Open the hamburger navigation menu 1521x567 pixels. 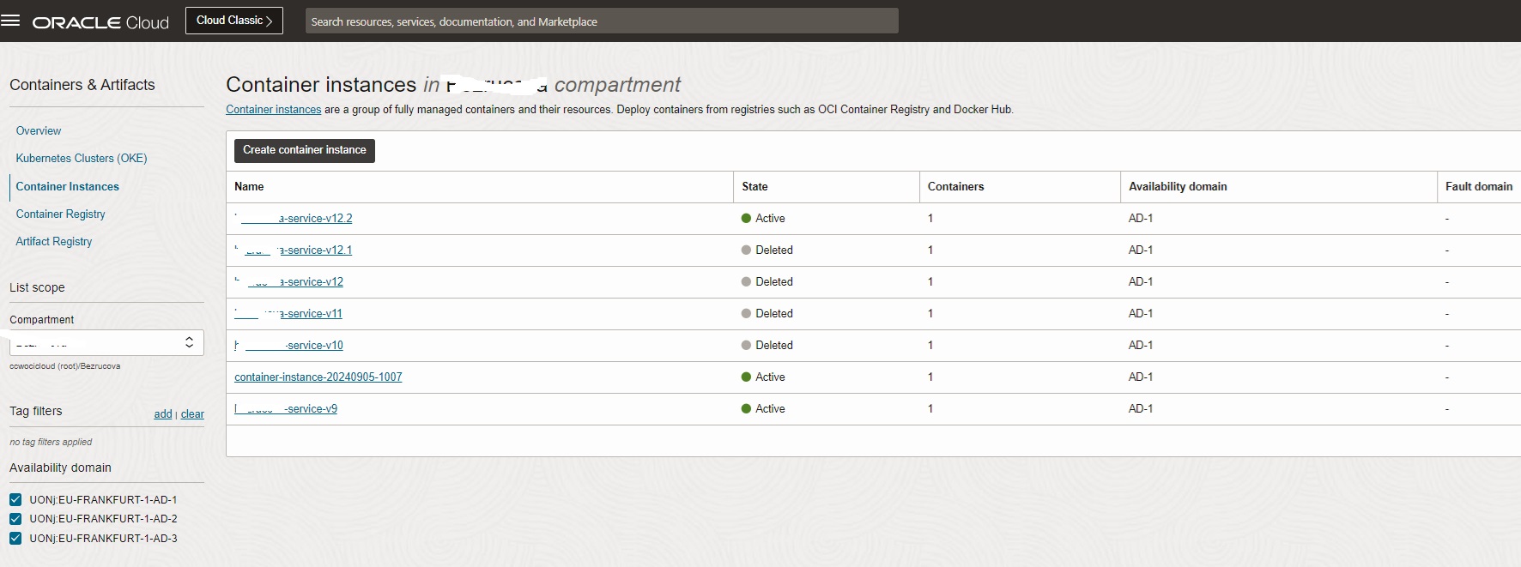[10, 21]
